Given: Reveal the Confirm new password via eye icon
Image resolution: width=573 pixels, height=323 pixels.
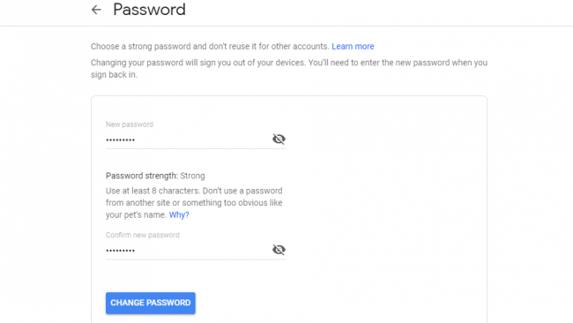Looking at the screenshot, I should click(279, 250).
